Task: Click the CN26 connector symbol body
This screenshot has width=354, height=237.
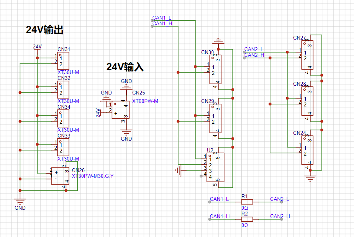Action: pos(61,176)
